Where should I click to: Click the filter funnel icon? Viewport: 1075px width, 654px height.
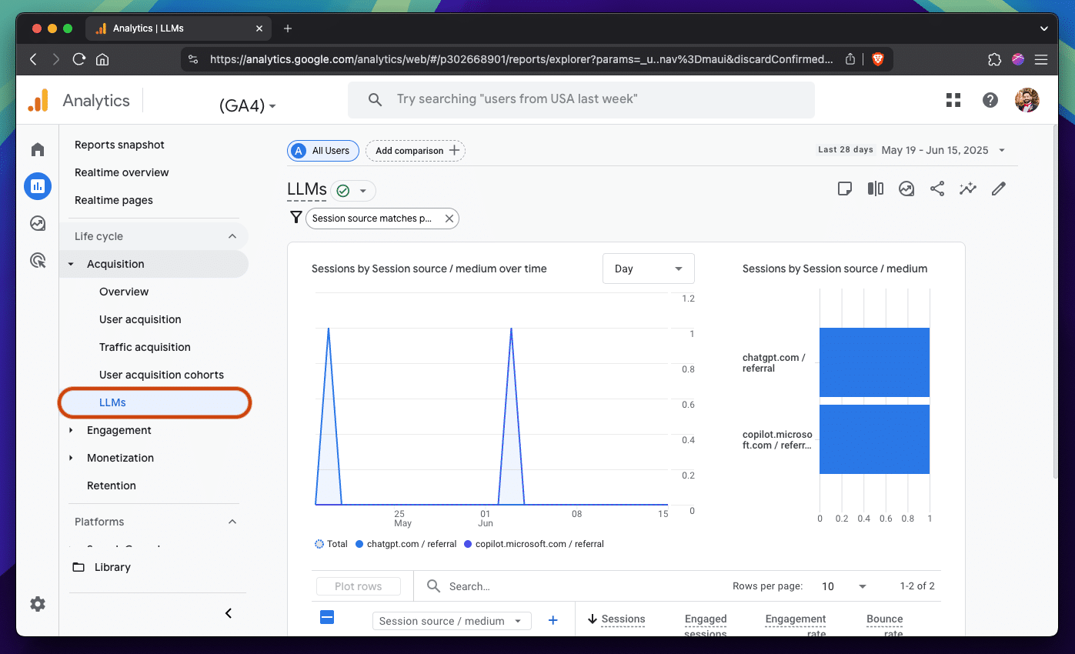[x=295, y=218]
